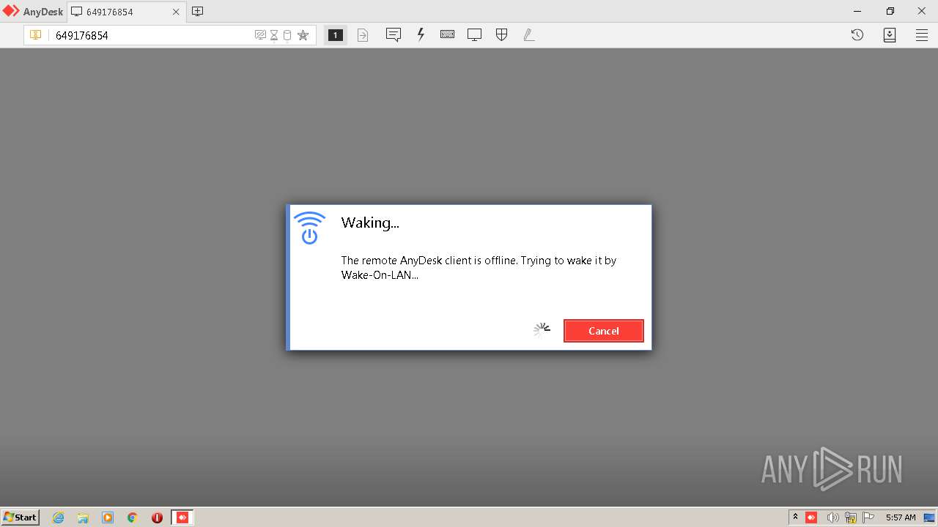The image size is (938, 527).
Task: Open the display settings monitor icon
Action: pos(474,35)
